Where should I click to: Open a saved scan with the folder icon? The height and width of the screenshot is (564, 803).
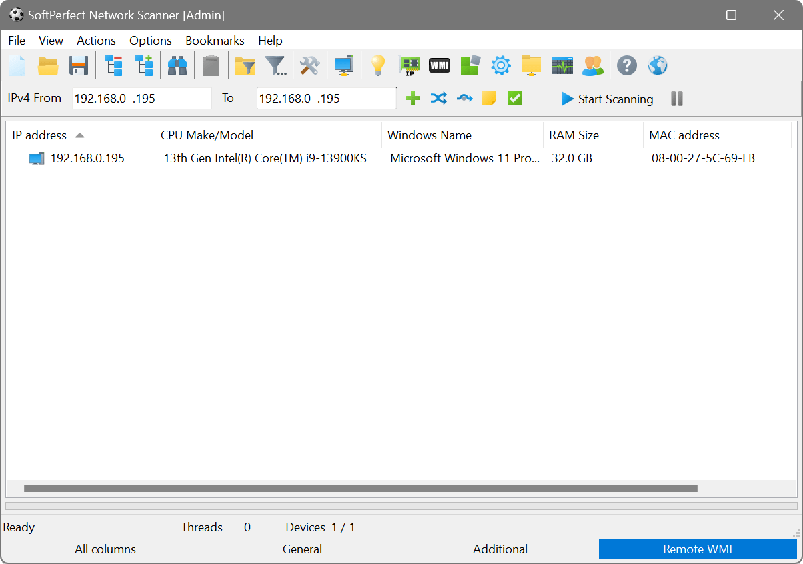[x=48, y=65]
